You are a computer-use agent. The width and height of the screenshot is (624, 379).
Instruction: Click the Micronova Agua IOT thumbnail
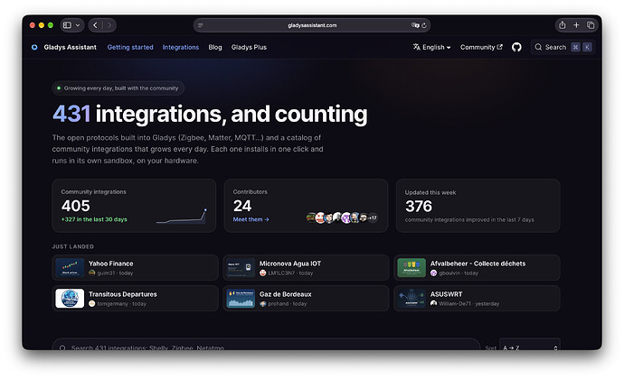coord(241,268)
